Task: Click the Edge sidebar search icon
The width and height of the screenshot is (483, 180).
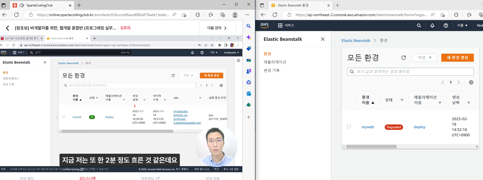Action: (x=249, y=26)
